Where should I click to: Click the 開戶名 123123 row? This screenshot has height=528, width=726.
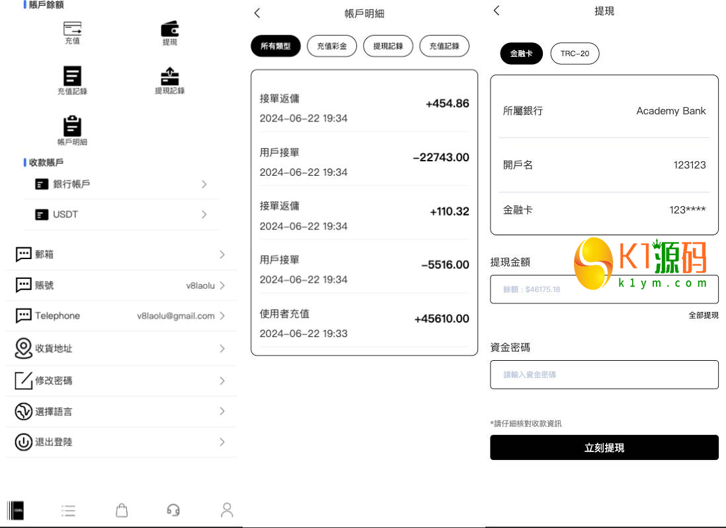(x=604, y=165)
